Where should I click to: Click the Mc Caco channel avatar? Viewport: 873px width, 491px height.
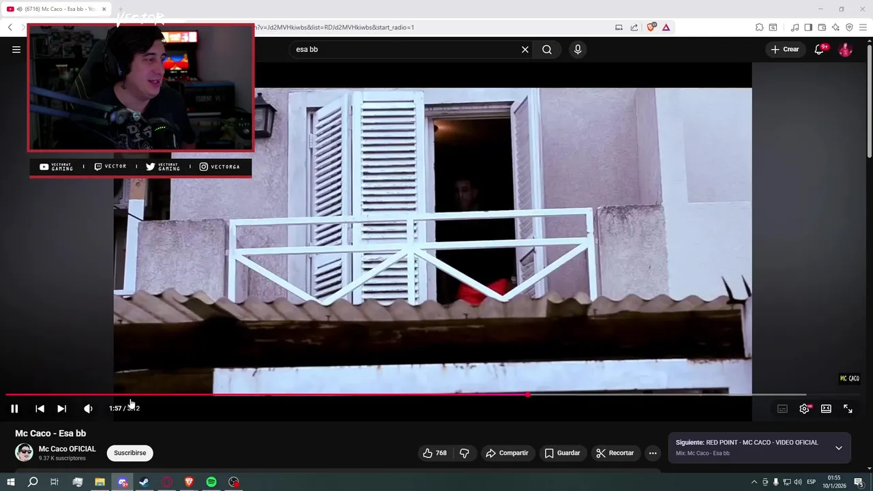coord(24,453)
